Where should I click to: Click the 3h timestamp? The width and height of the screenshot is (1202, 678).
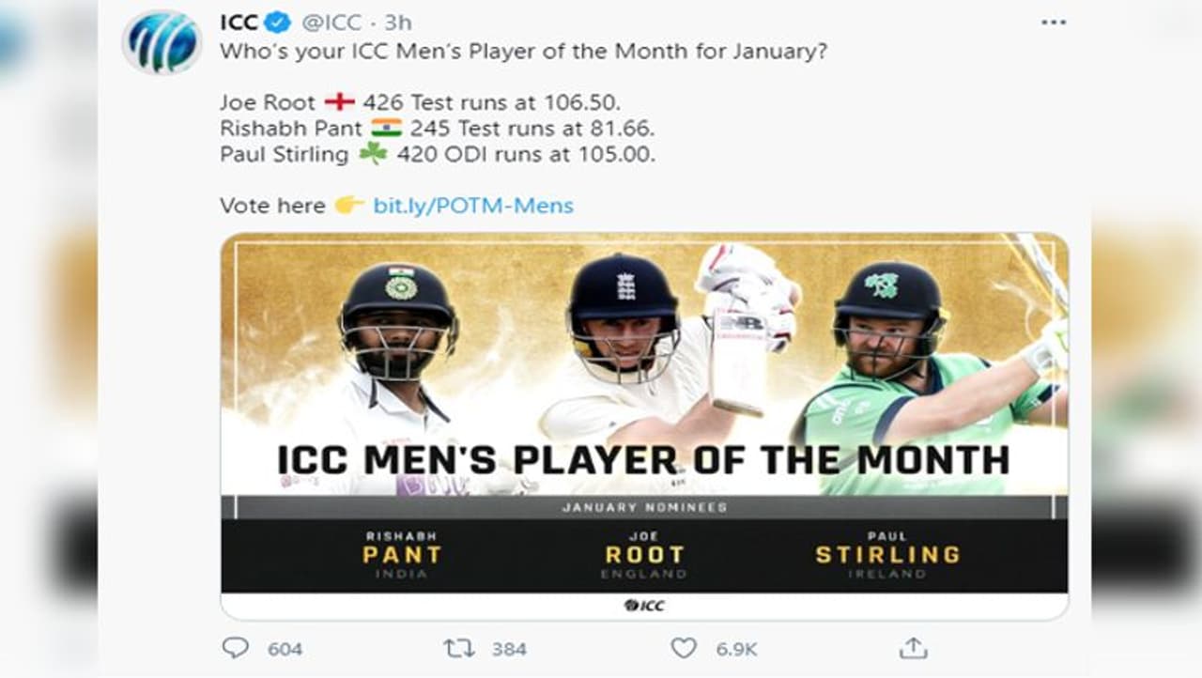point(397,22)
